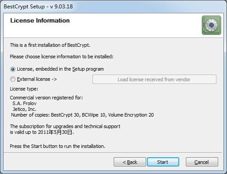This screenshot has height=174, width=227.
Task: Start the installation with the Start button
Action: click(163, 162)
